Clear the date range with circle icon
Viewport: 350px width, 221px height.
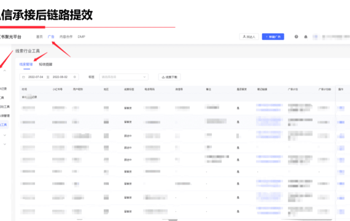[x=74, y=77]
